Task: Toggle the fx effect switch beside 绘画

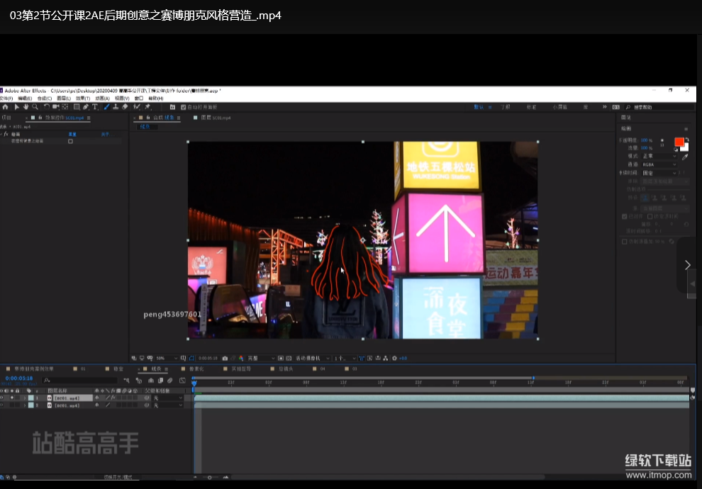Action: coord(6,134)
